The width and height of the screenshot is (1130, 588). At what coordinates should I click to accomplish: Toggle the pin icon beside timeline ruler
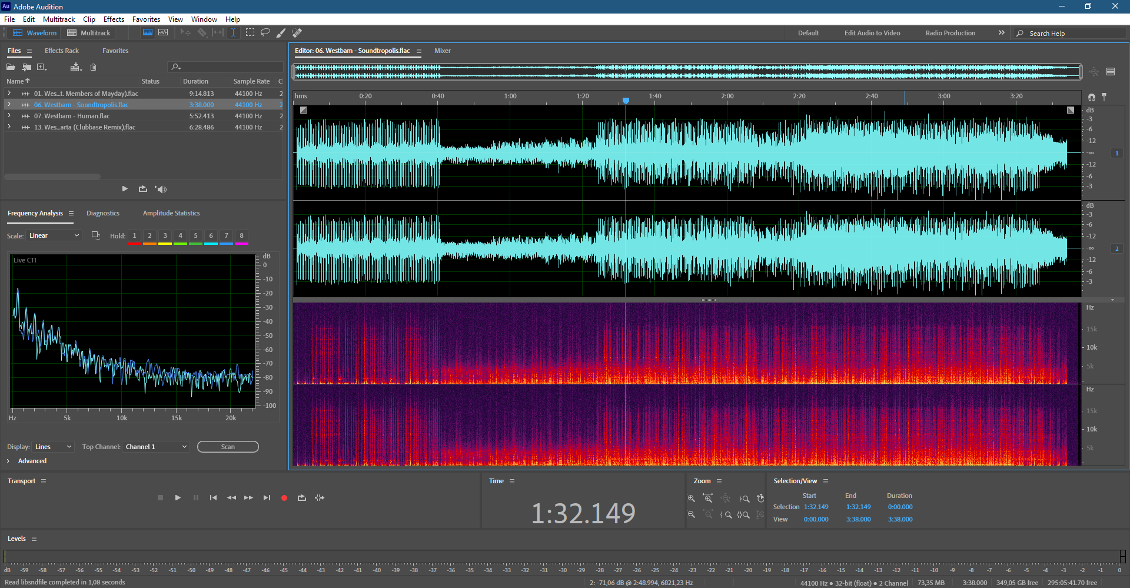tap(1104, 97)
